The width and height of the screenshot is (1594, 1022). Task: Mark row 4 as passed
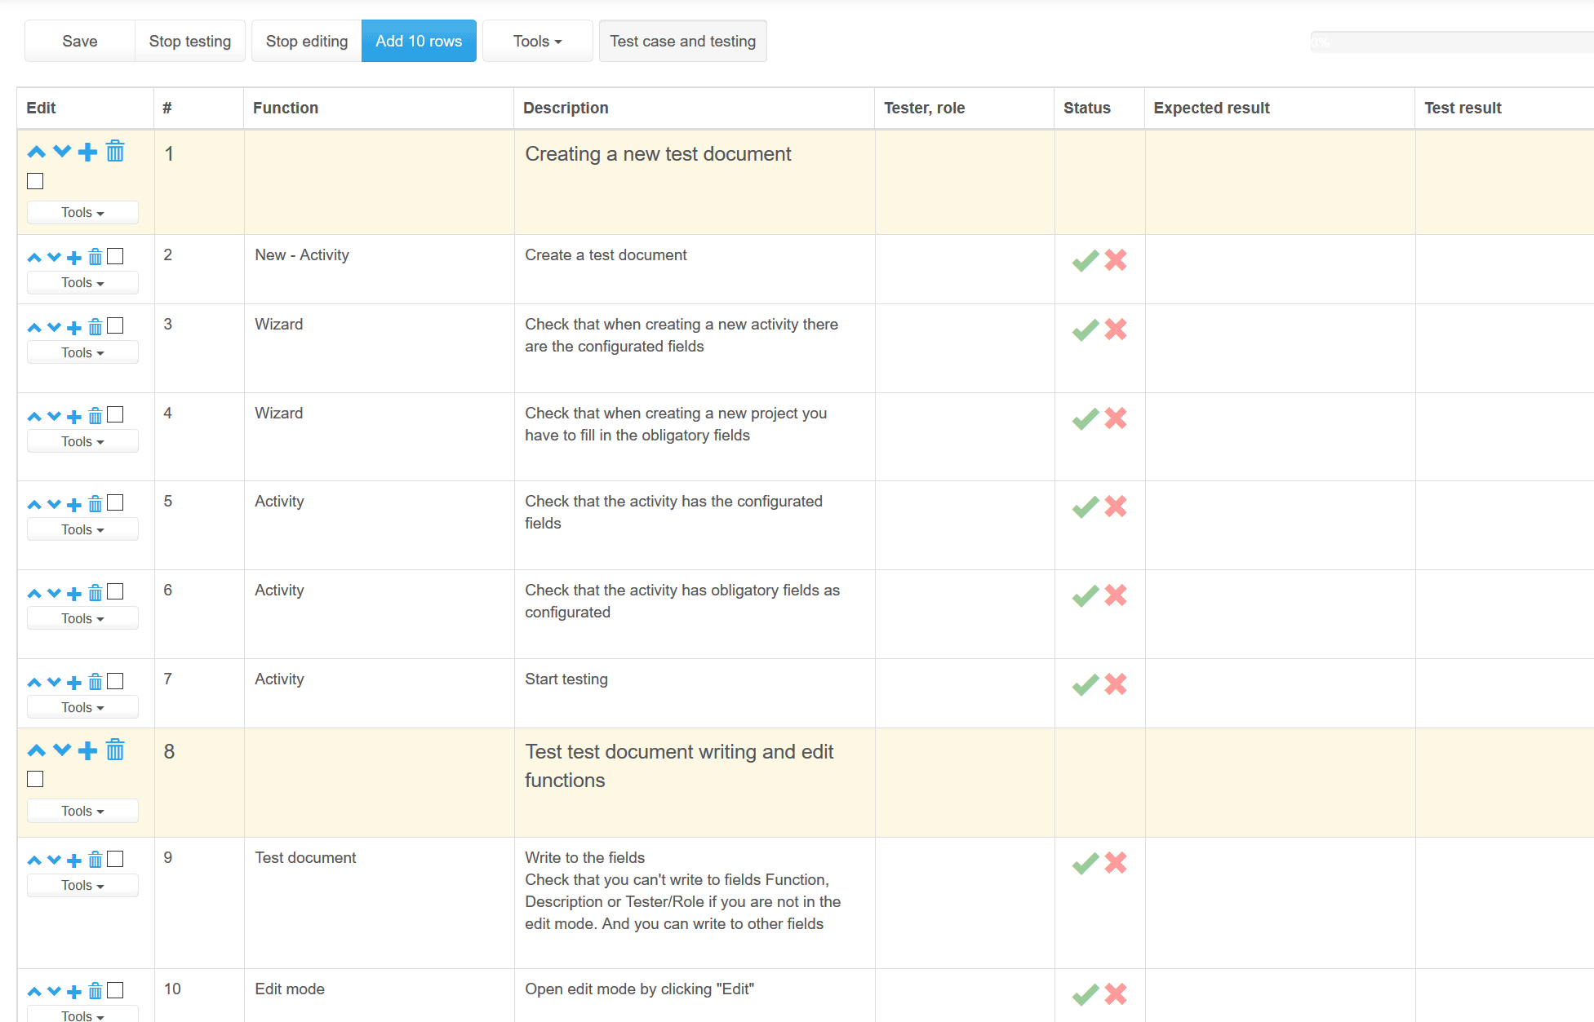[x=1085, y=418]
